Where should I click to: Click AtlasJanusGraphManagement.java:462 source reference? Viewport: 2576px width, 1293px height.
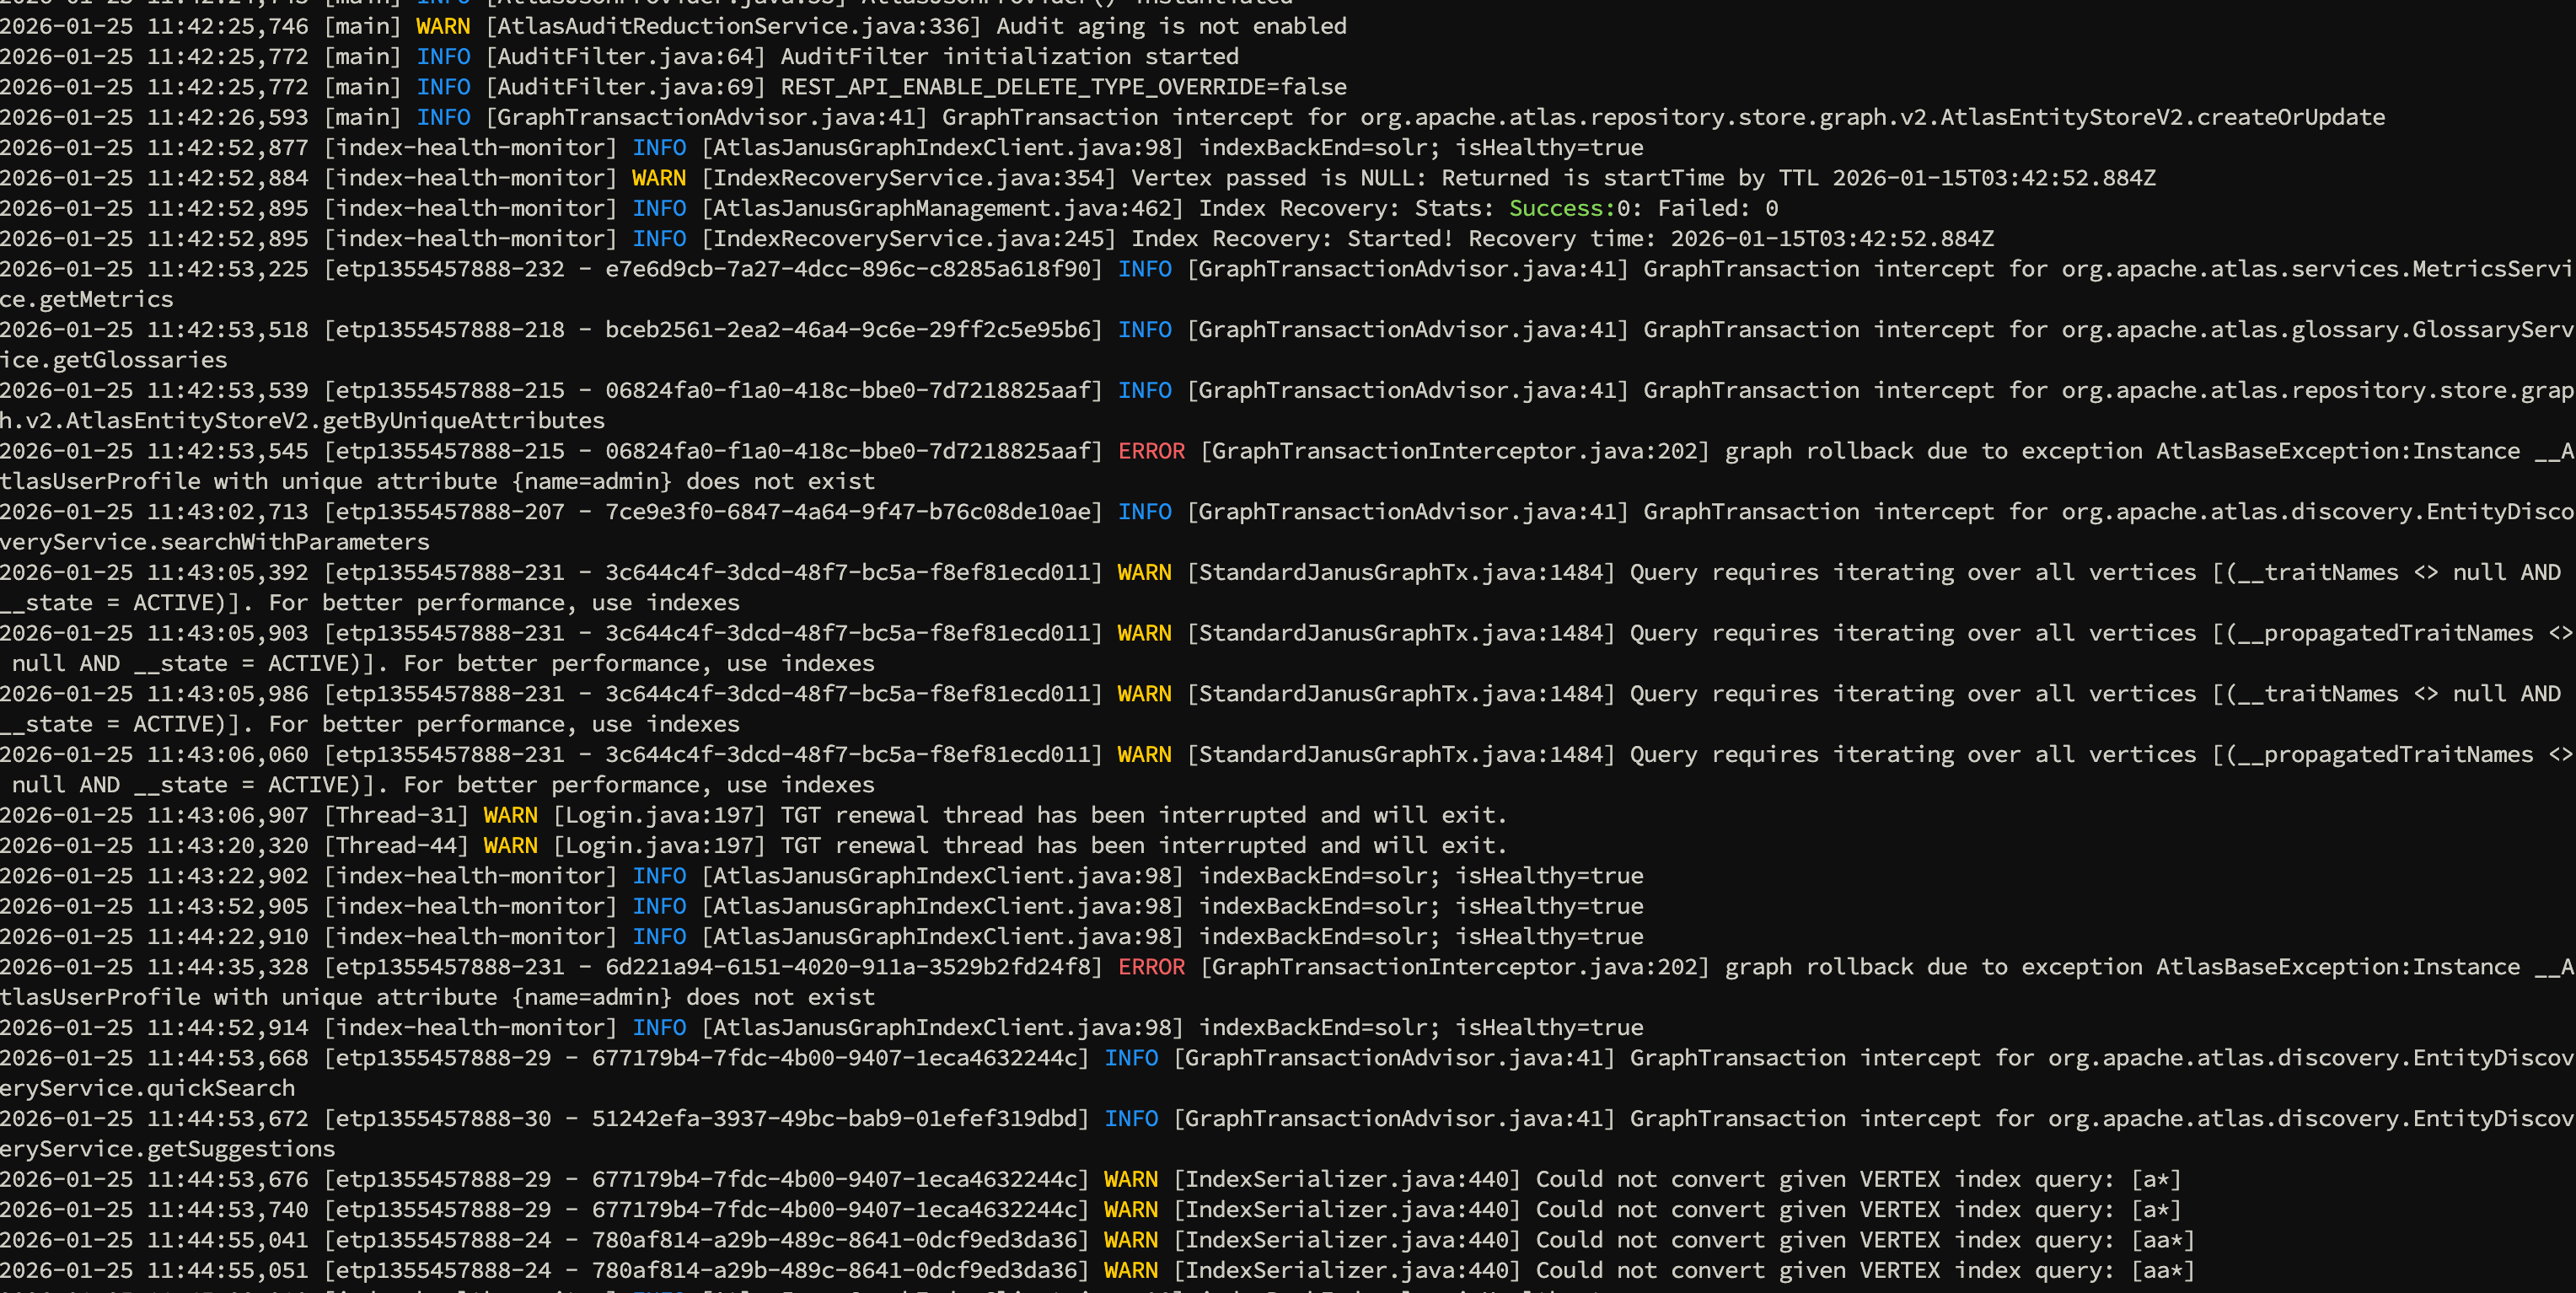tap(942, 208)
